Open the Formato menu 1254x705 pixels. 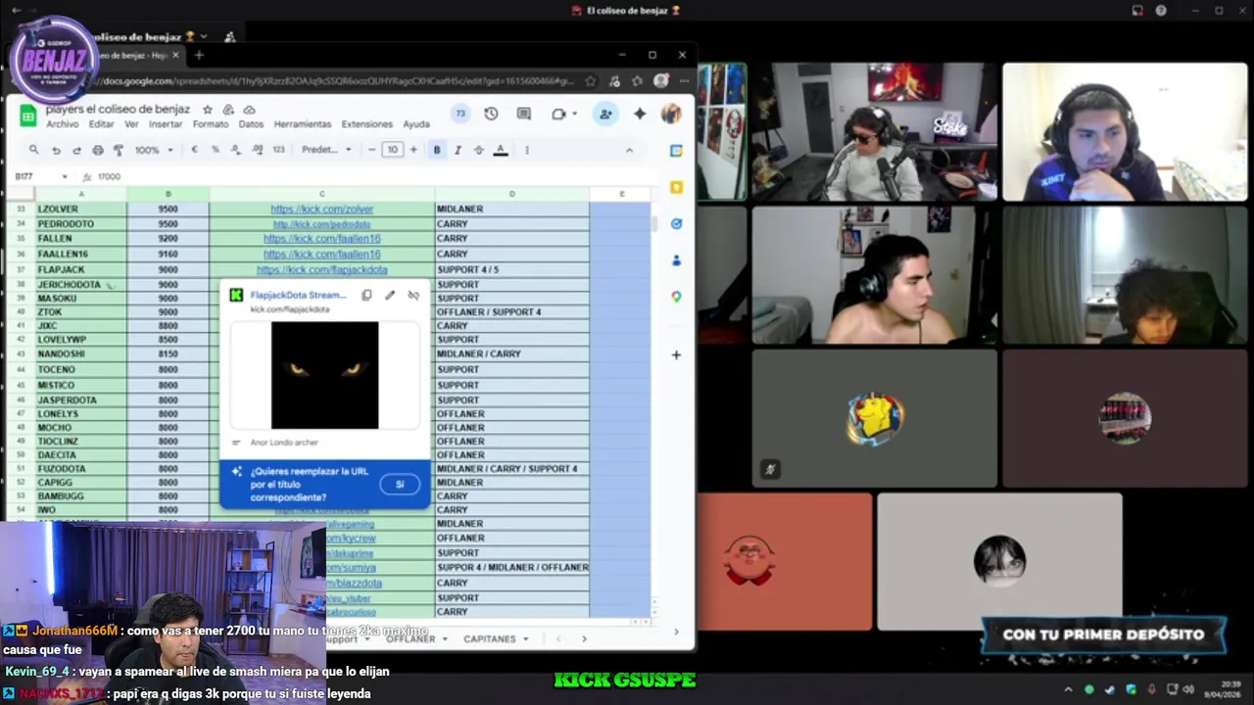pyautogui.click(x=211, y=124)
